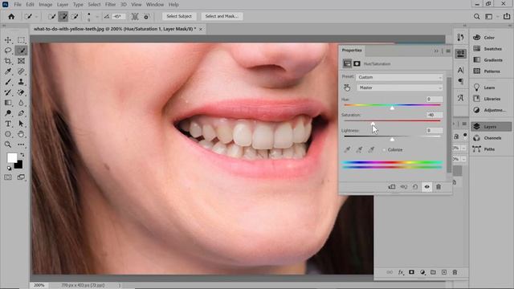Select the Hand tool
Screen dimensions: 514x289
coord(21,134)
